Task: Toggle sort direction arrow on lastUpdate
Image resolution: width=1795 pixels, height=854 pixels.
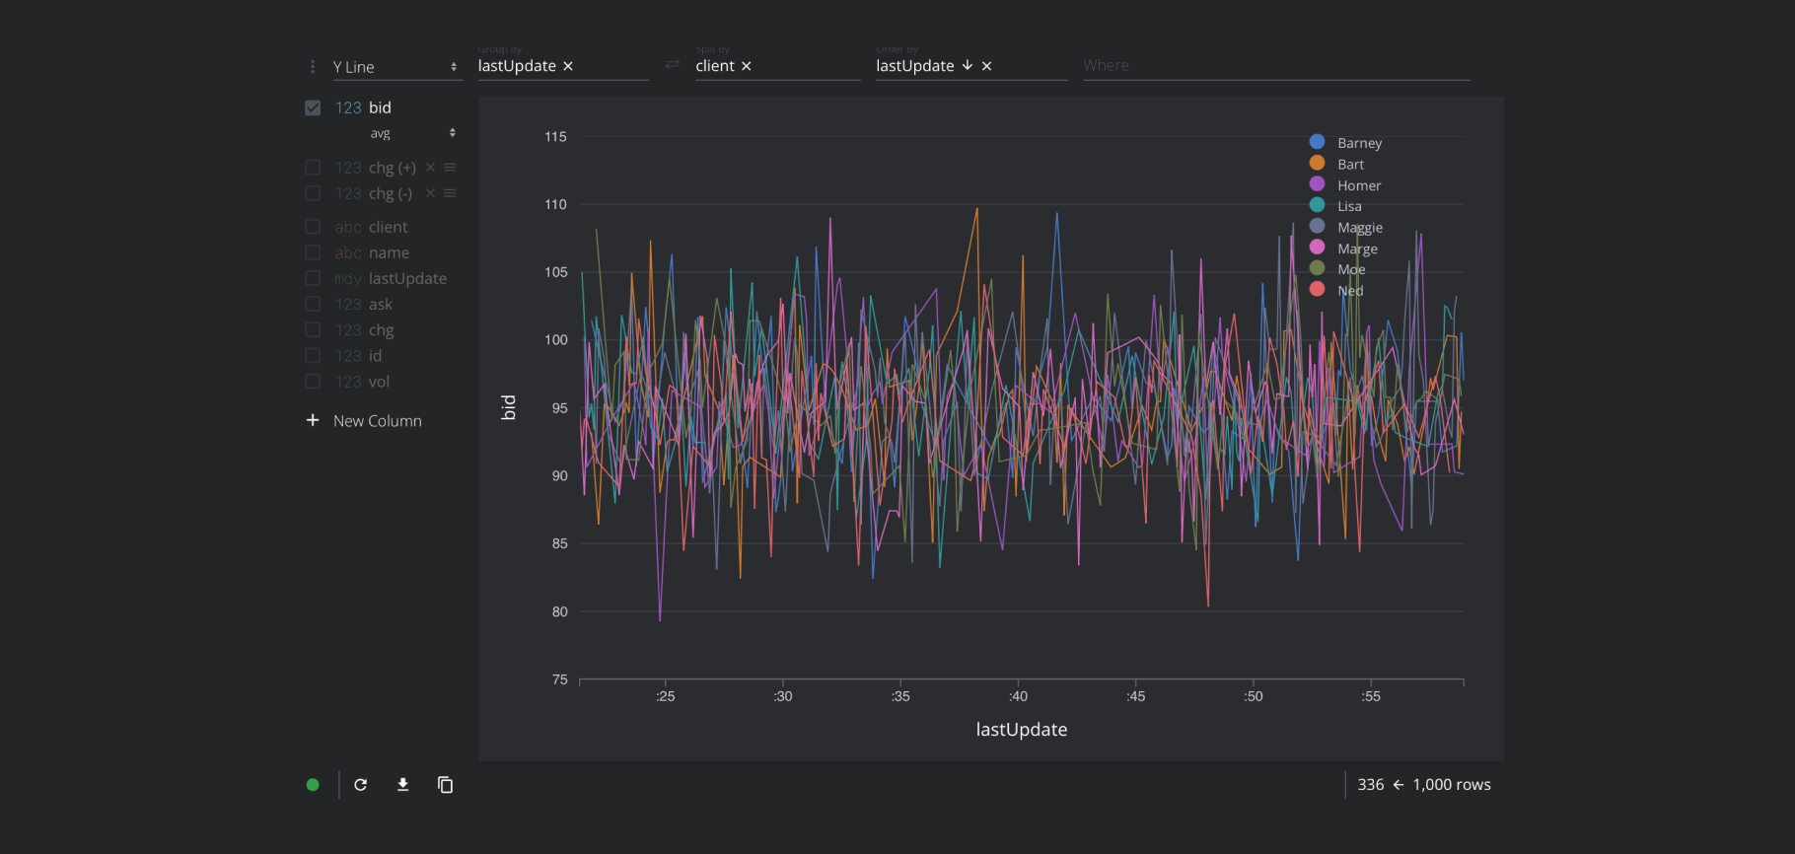Action: (x=968, y=65)
